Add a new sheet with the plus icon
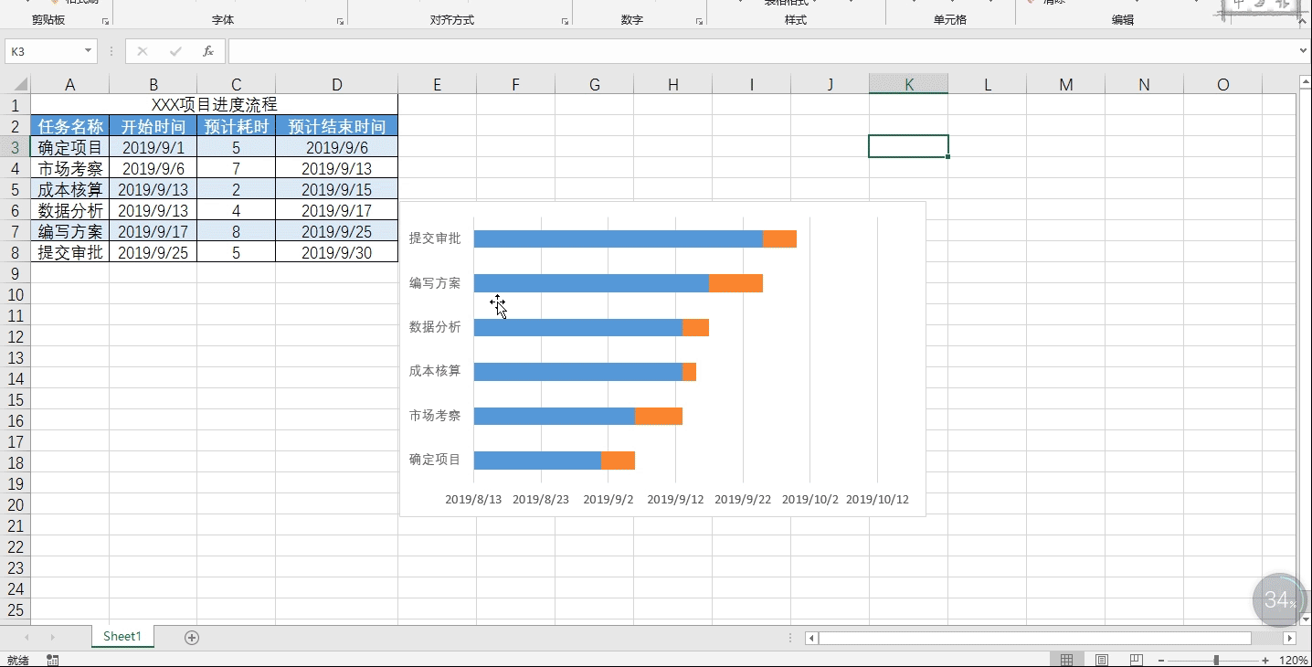The width and height of the screenshot is (1312, 667). (192, 638)
